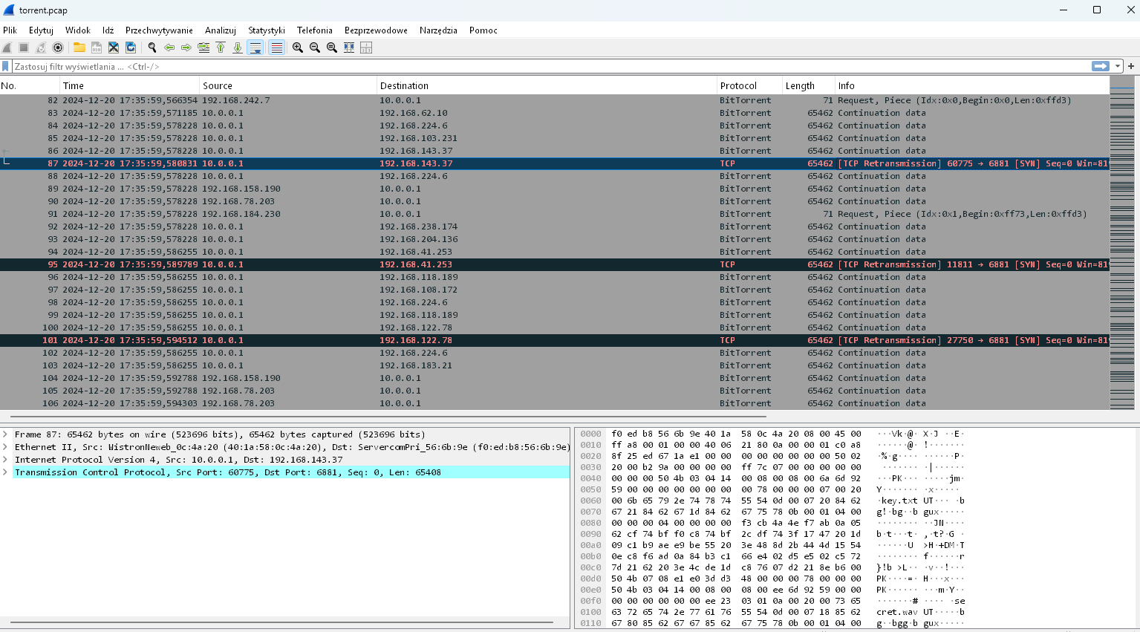Click the find packet magnifier icon
Screen dimensions: 1140x632
[x=152, y=48]
